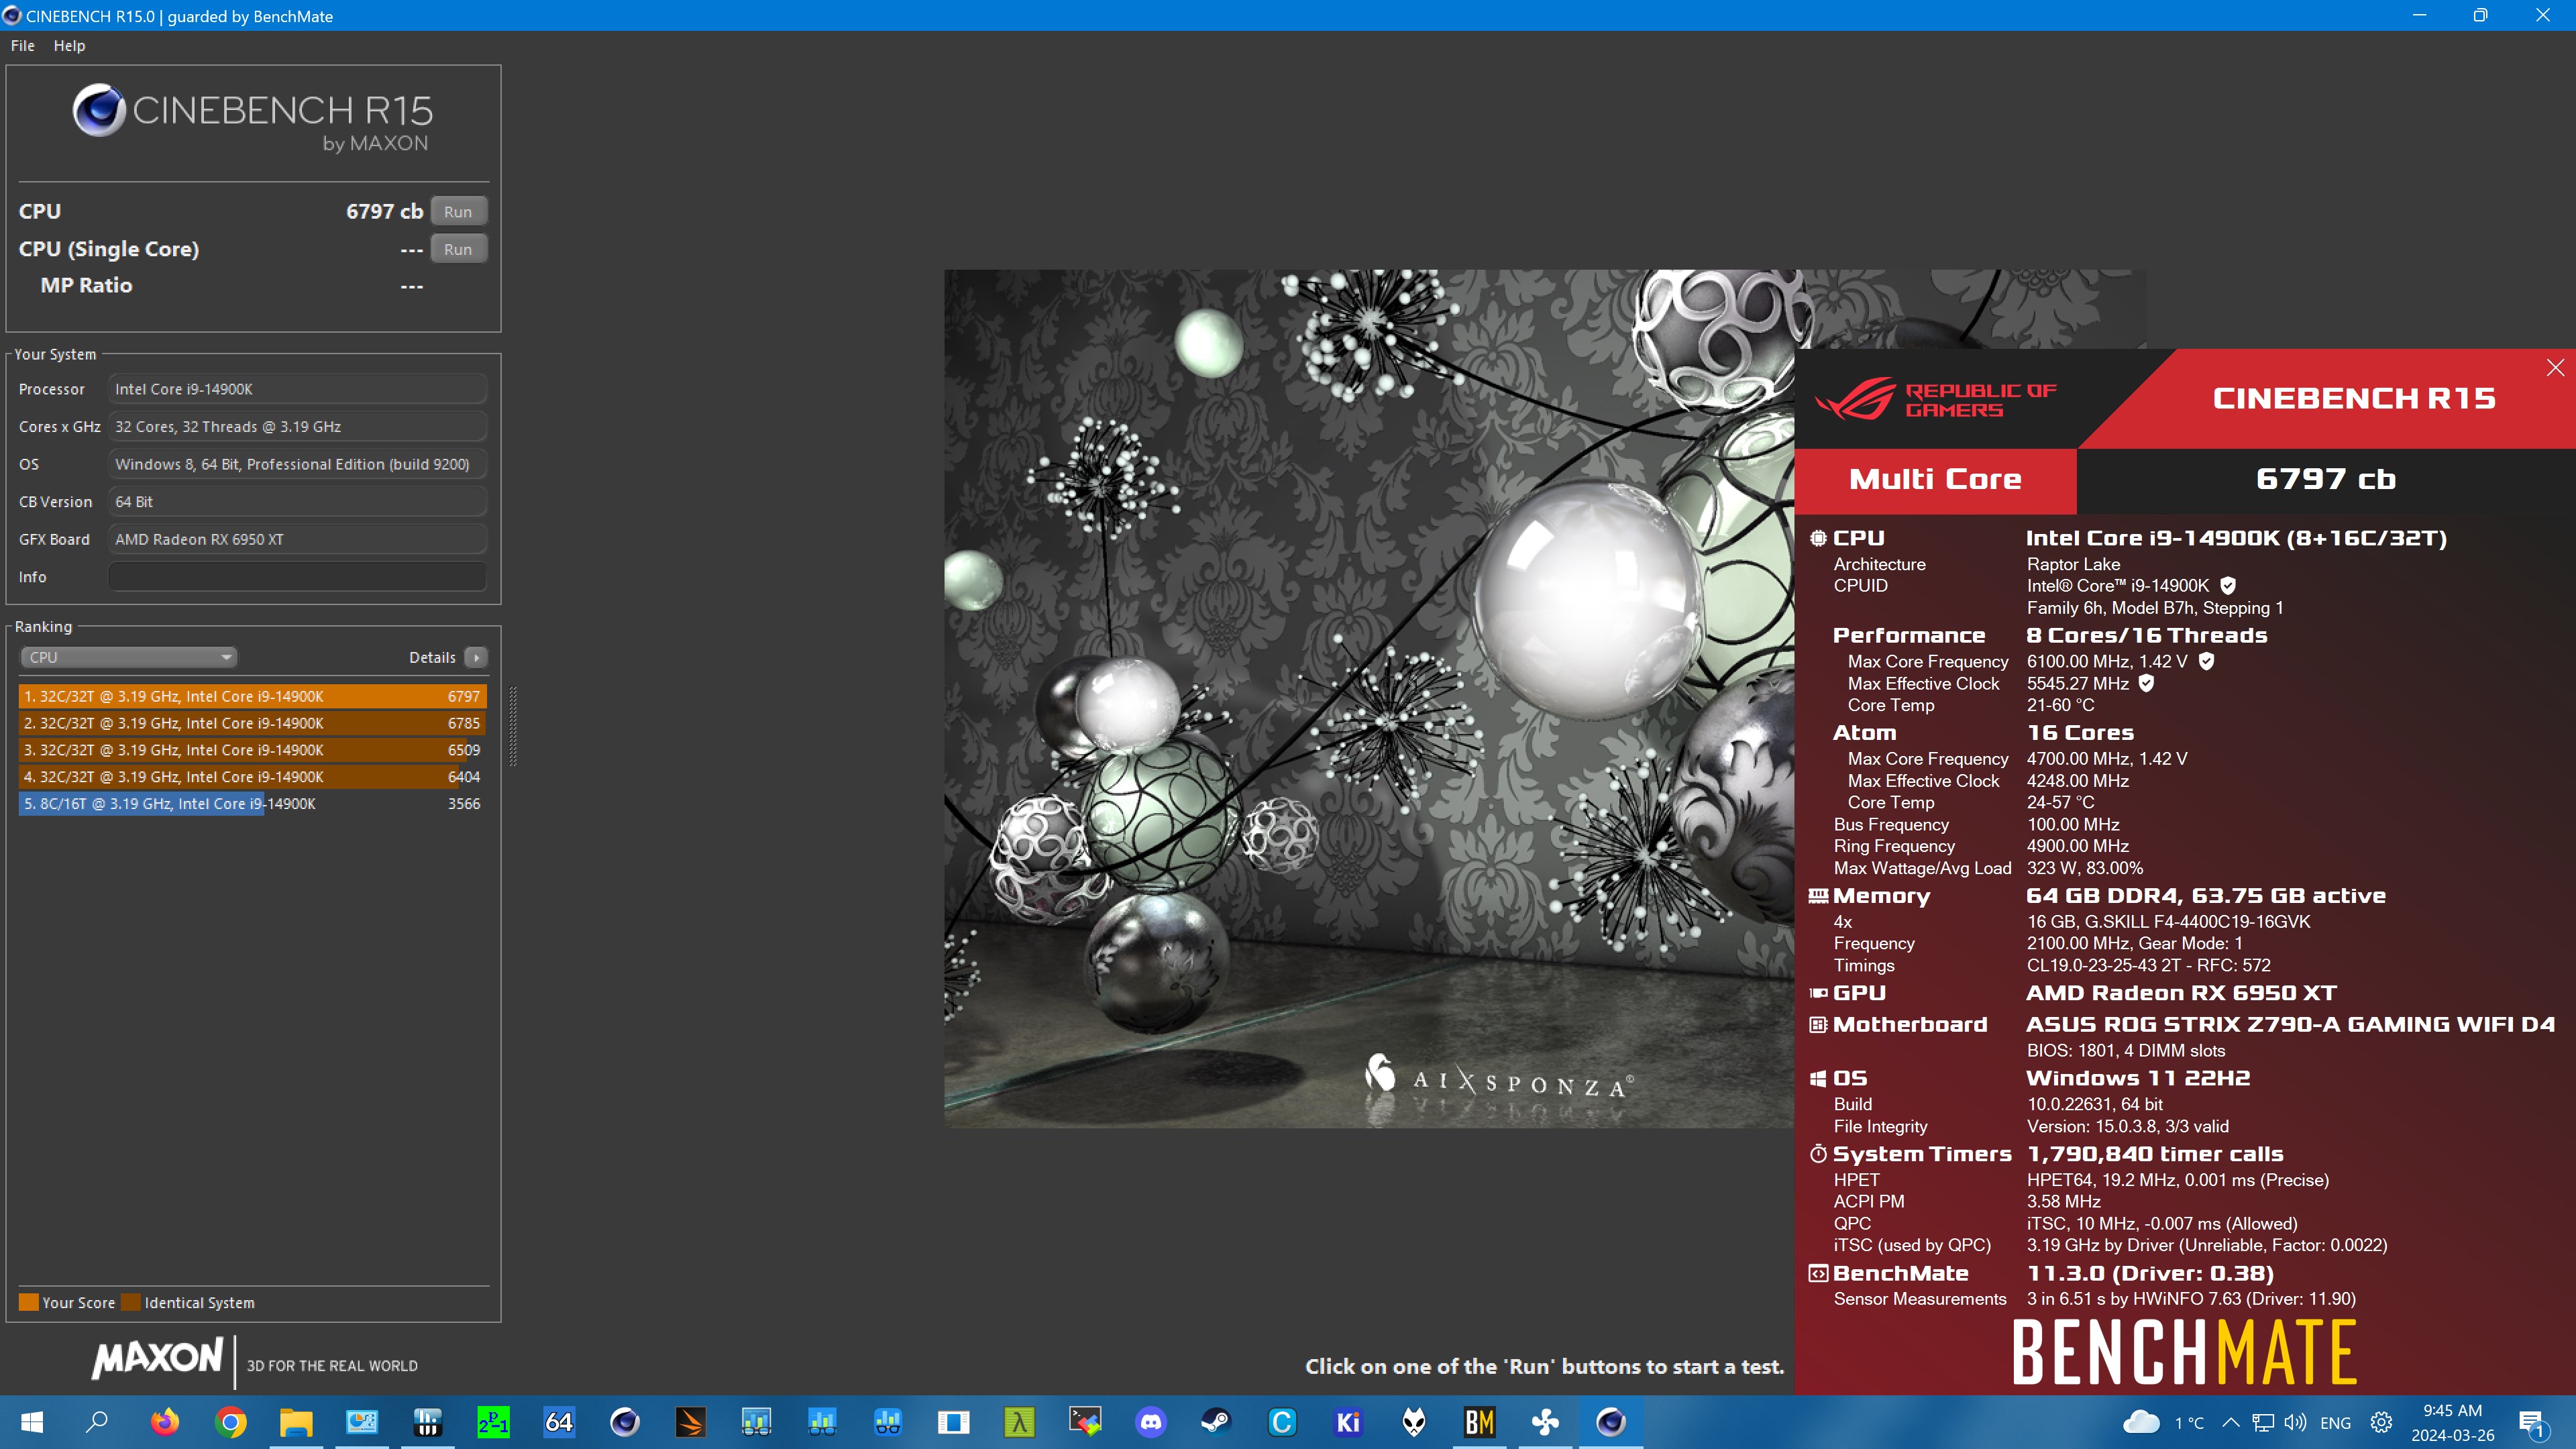Open Windows taskbar search
2576x1449 pixels.
[x=97, y=1422]
